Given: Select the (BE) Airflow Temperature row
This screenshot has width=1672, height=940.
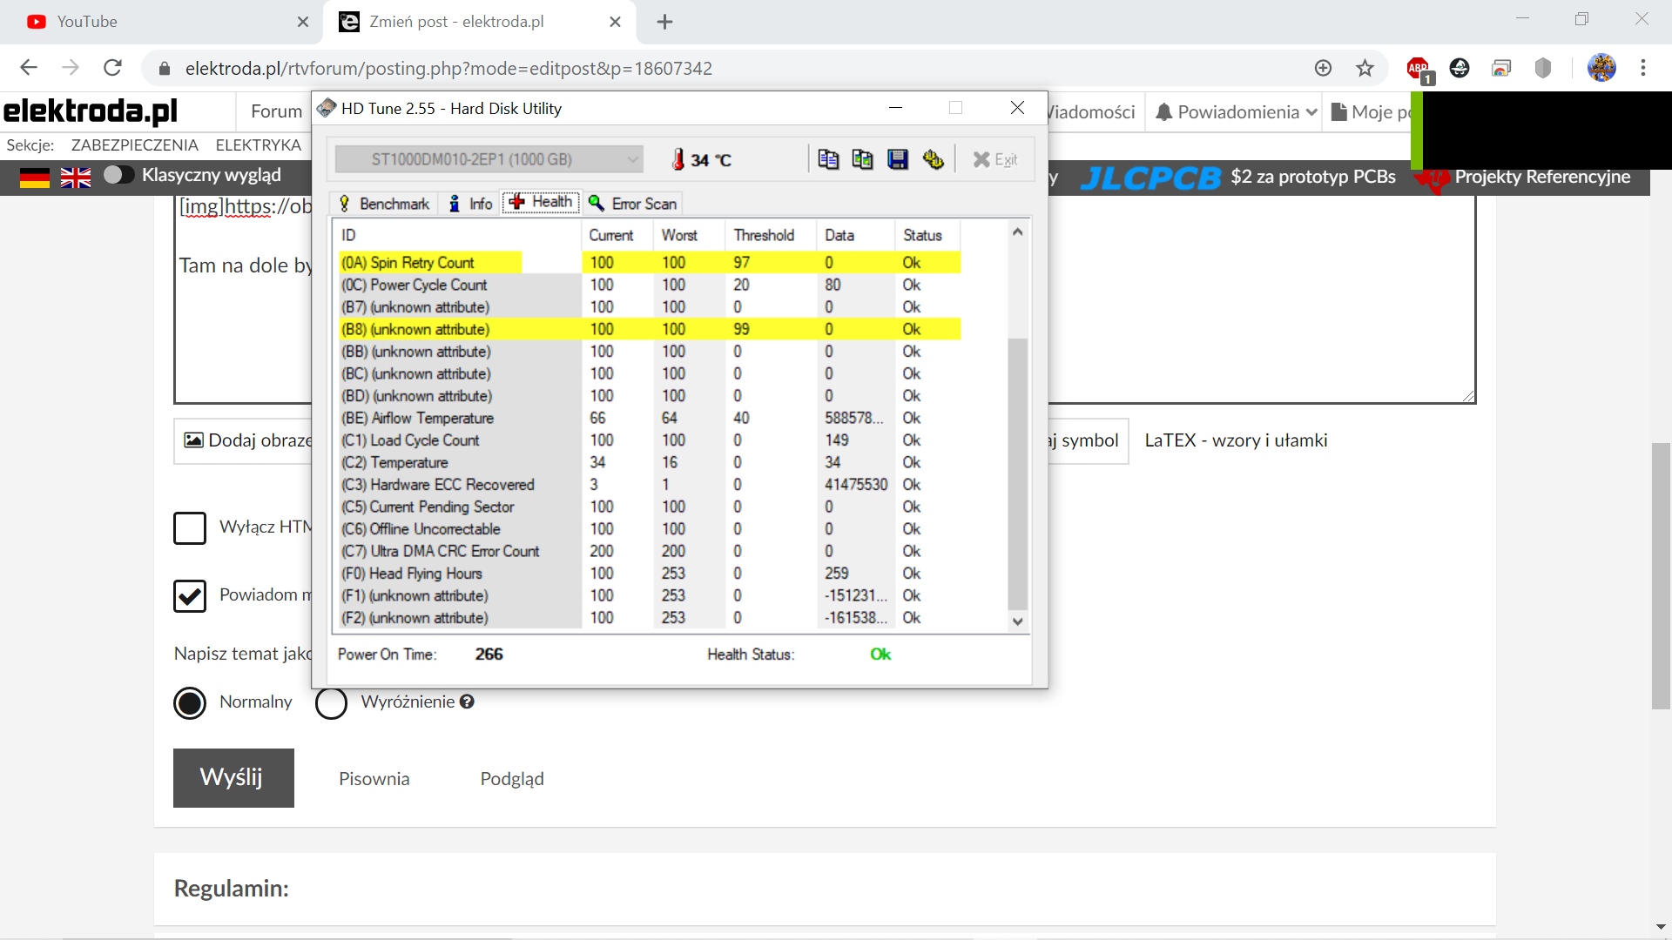Looking at the screenshot, I should click(x=650, y=418).
